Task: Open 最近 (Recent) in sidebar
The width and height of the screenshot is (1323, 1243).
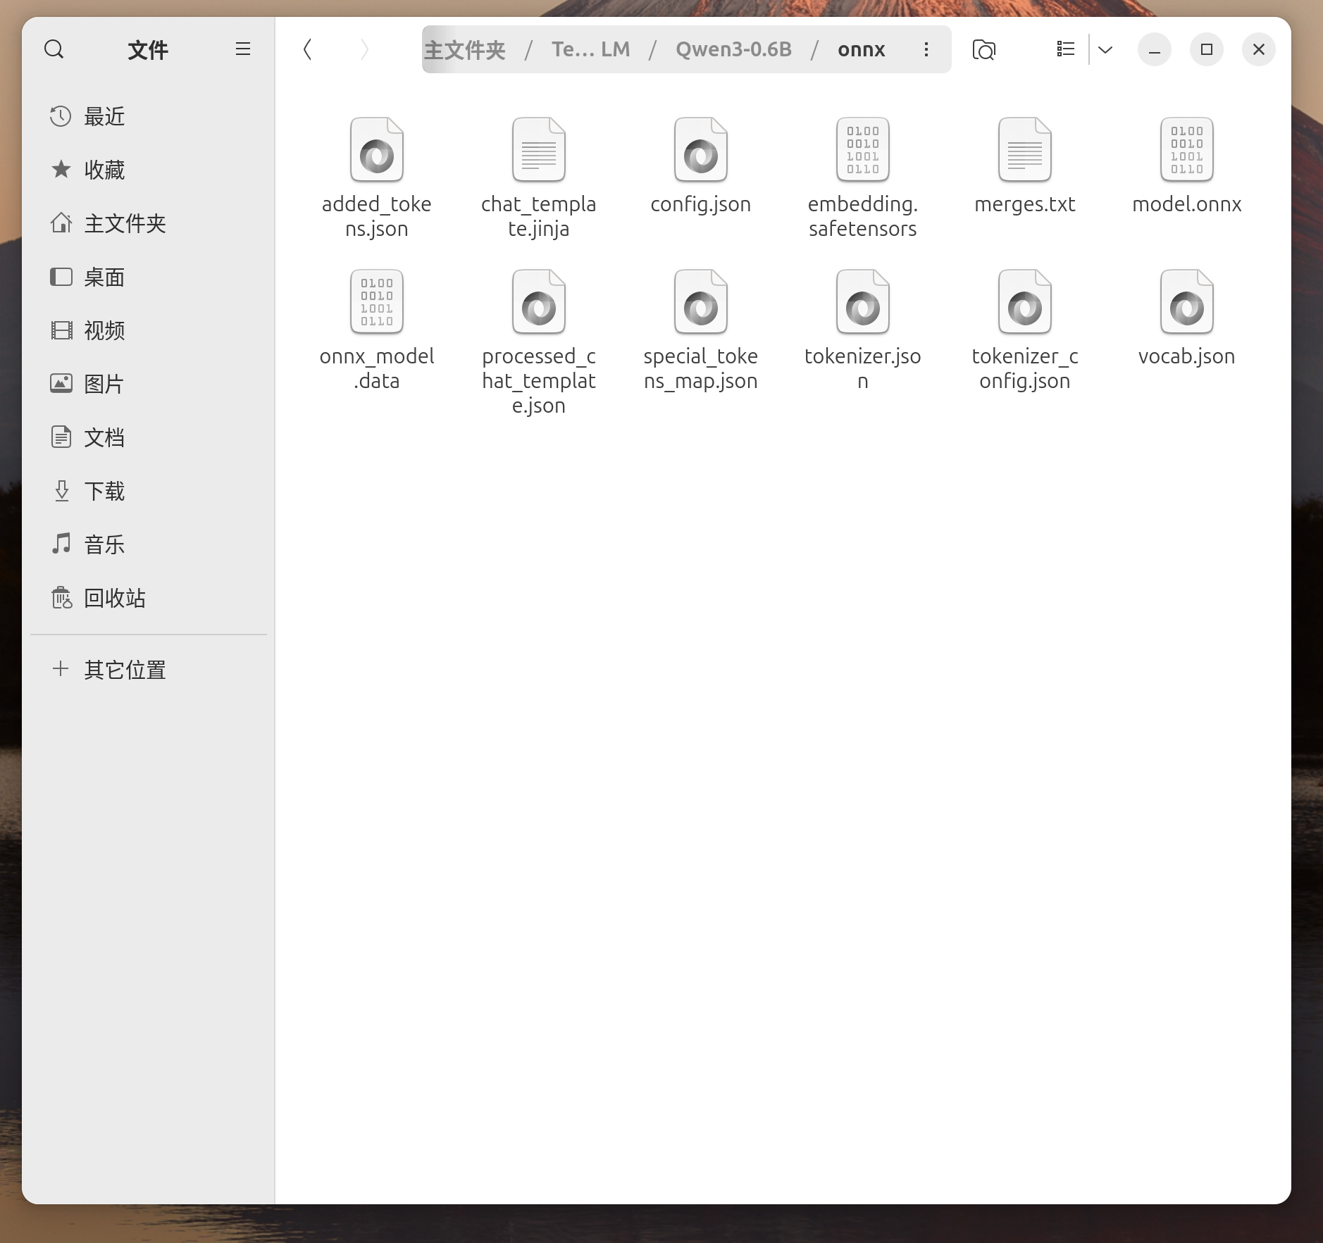Action: coord(149,116)
